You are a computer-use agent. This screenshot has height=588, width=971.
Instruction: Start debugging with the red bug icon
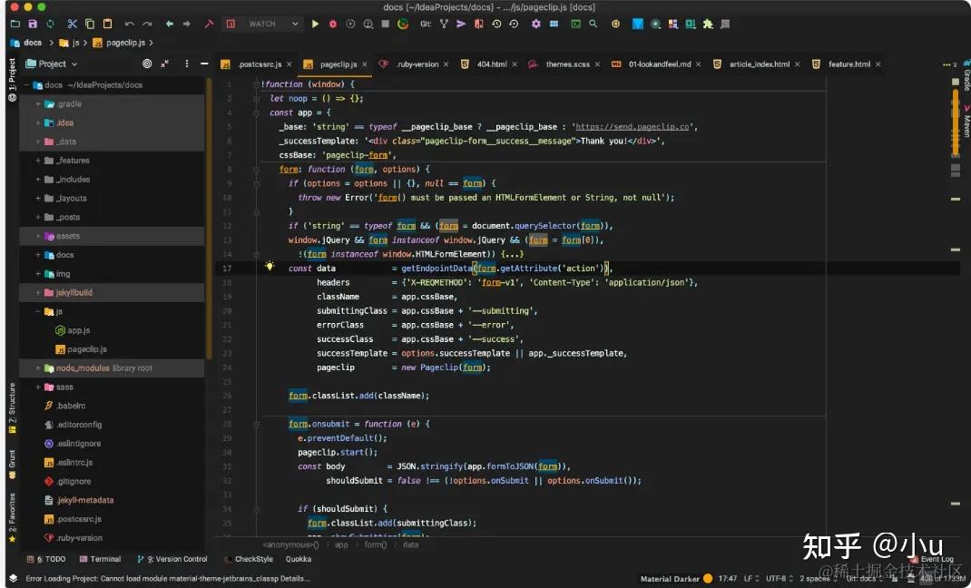[332, 24]
